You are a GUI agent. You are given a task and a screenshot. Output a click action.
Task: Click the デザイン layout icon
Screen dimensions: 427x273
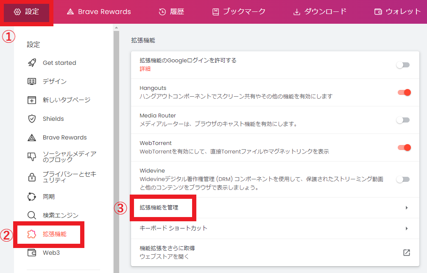32,81
